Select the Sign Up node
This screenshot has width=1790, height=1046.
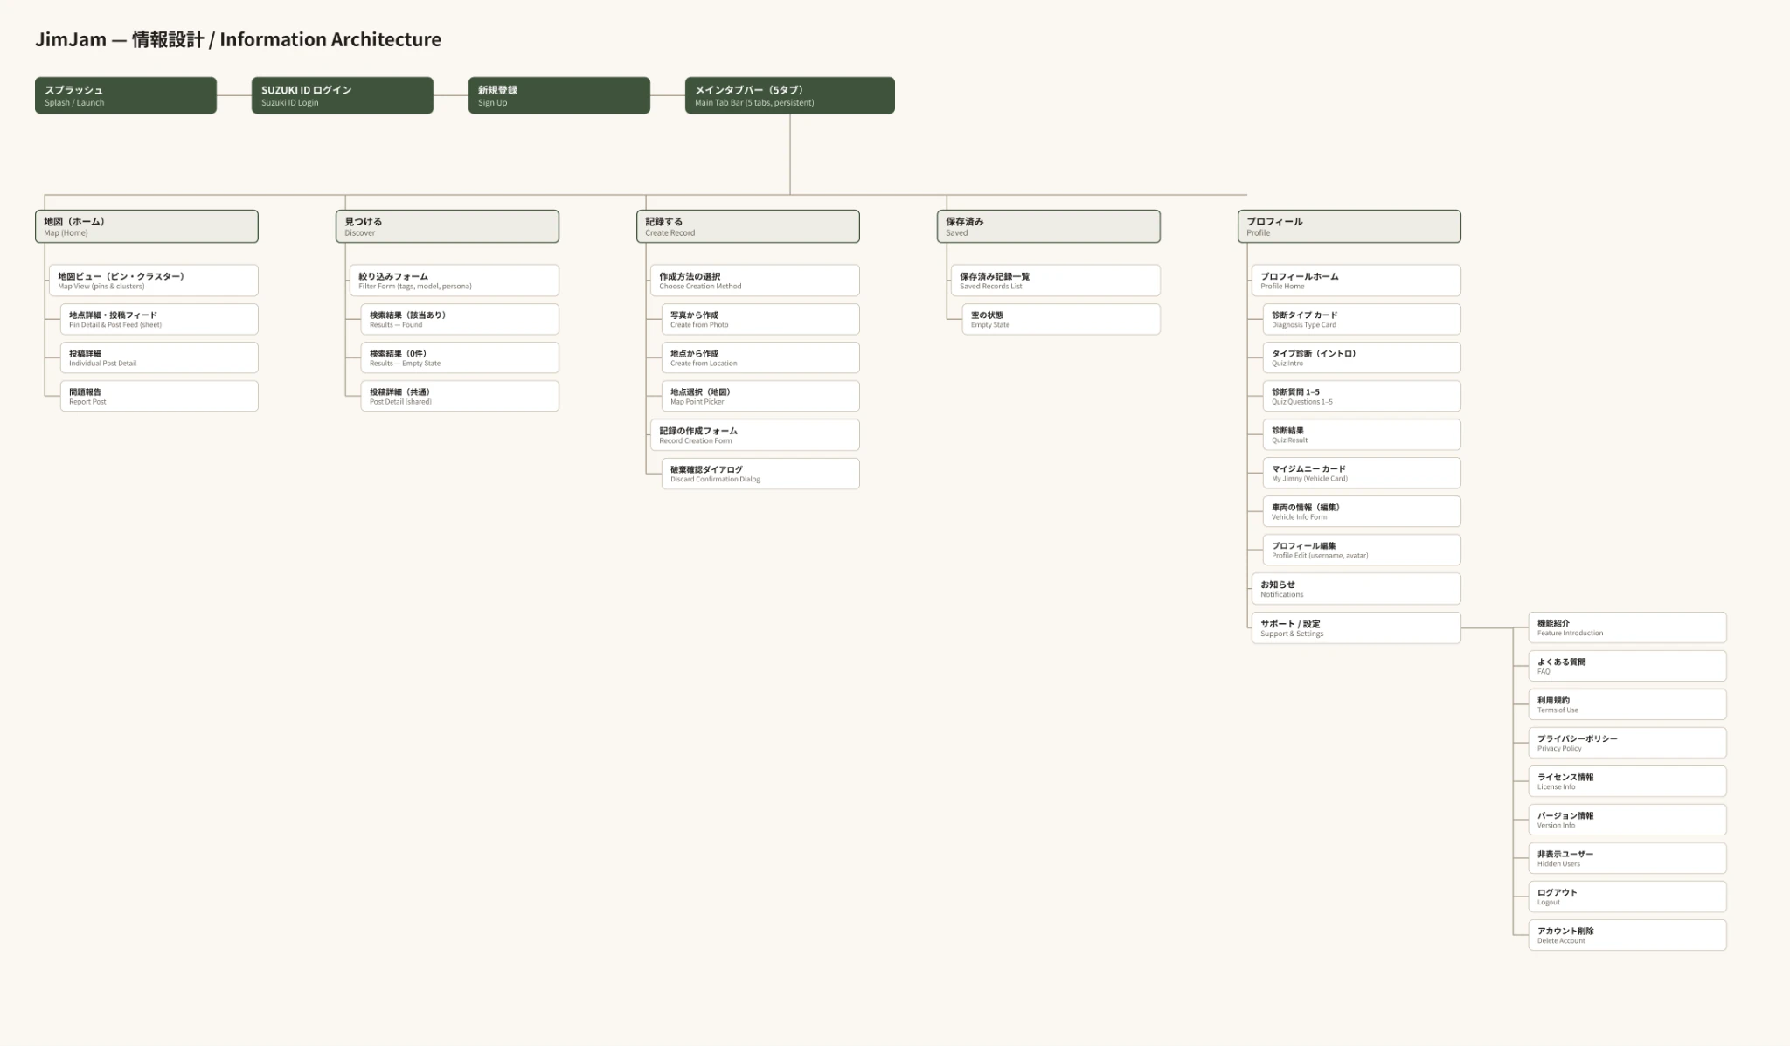pyautogui.click(x=559, y=95)
